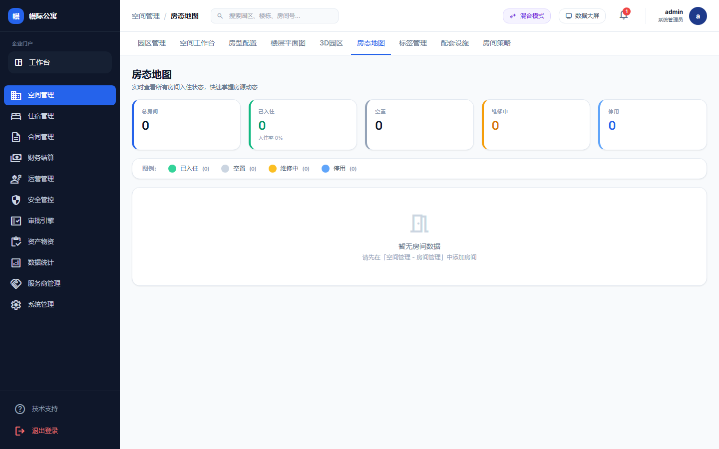The height and width of the screenshot is (449, 719).
Task: Click the room search input field
Action: click(x=274, y=15)
